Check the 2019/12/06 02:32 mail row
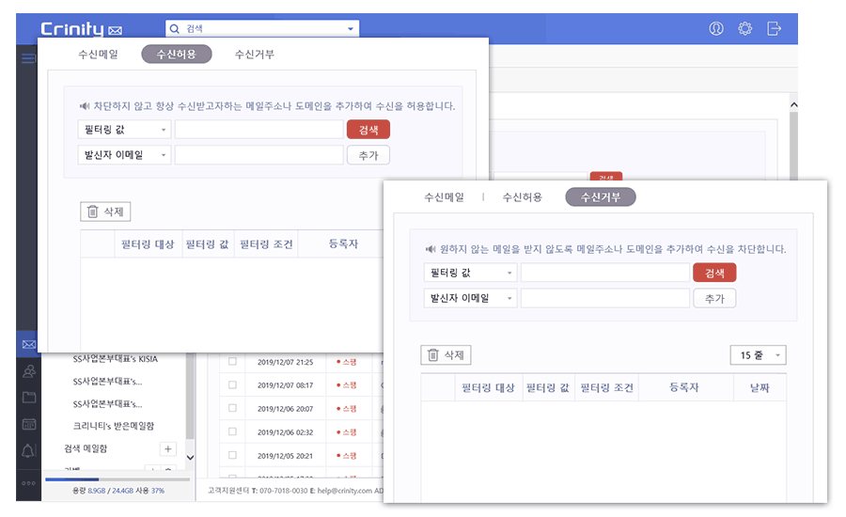The width and height of the screenshot is (846, 517). pyautogui.click(x=232, y=431)
